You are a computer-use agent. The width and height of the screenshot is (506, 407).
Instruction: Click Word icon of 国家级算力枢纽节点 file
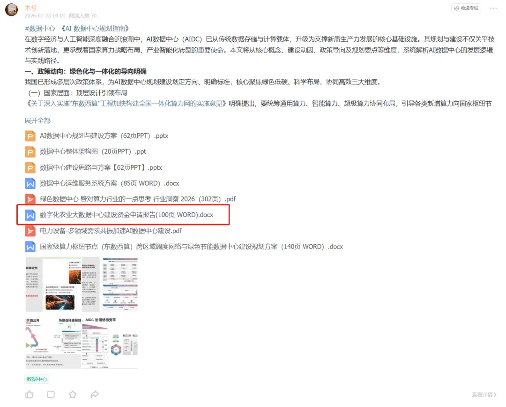point(30,247)
